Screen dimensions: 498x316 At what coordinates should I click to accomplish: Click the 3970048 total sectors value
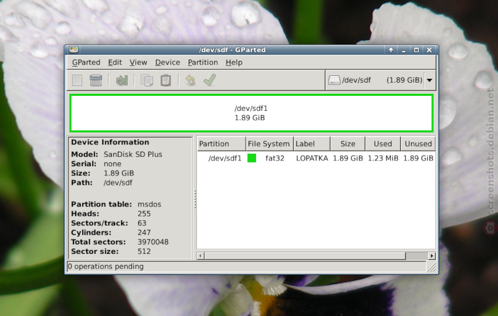click(153, 242)
